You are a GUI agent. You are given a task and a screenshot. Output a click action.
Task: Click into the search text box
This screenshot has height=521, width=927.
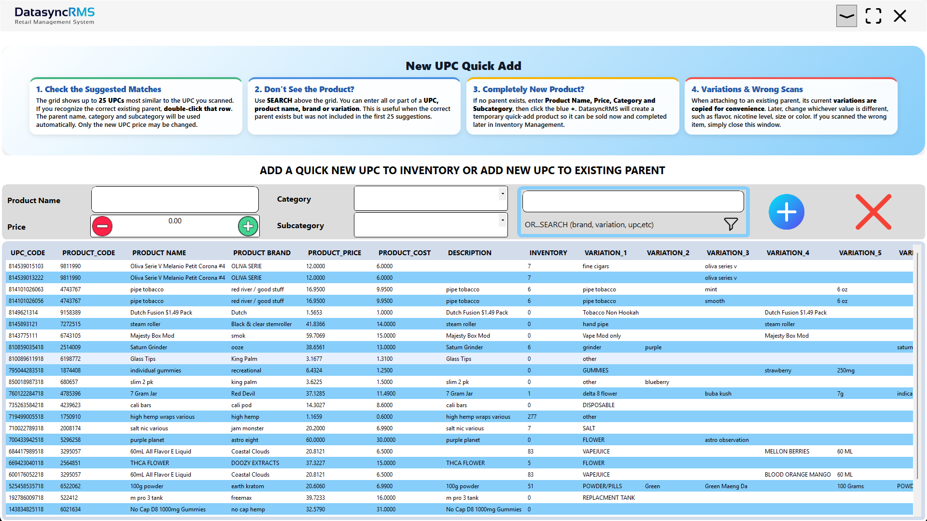(633, 201)
